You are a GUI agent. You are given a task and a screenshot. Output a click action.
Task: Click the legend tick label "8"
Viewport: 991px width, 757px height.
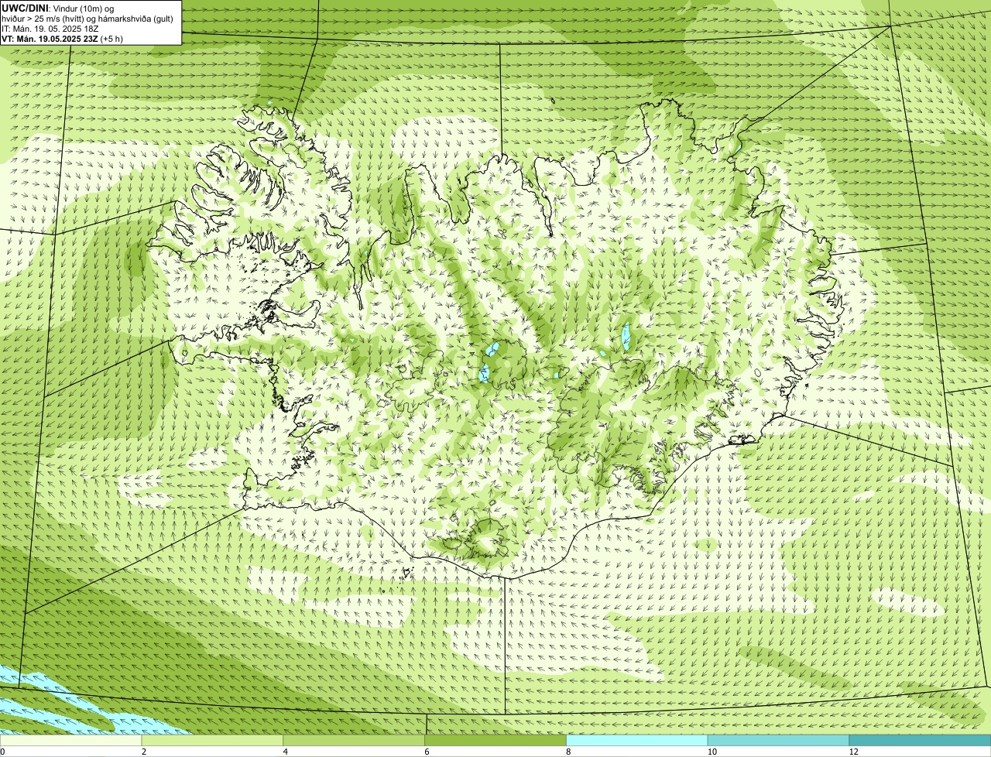click(x=568, y=752)
